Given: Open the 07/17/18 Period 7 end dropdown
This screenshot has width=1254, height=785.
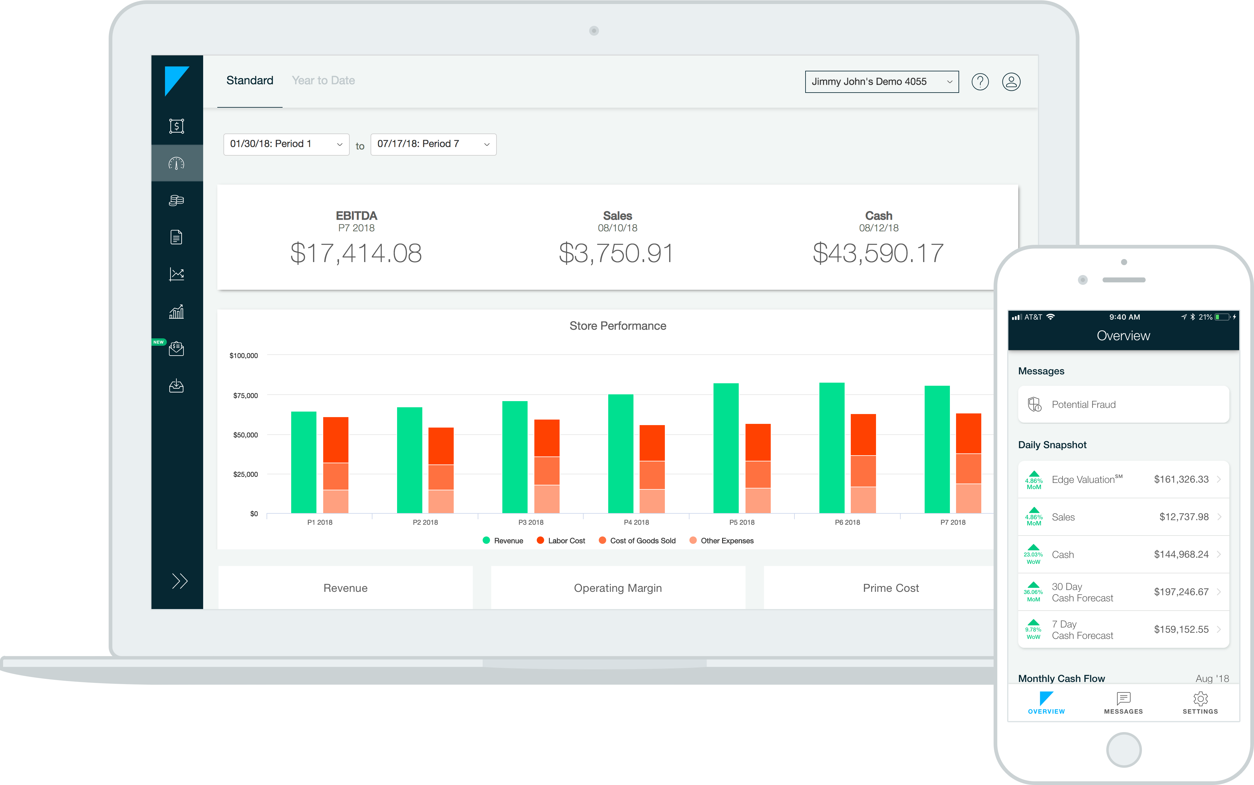Looking at the screenshot, I should [433, 144].
